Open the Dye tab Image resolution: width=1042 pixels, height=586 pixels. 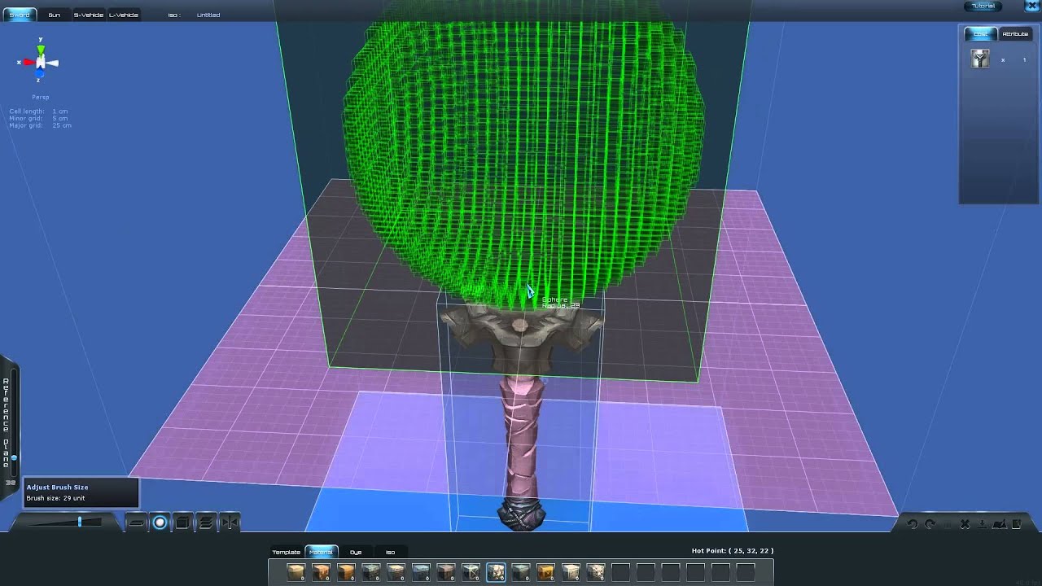point(356,552)
